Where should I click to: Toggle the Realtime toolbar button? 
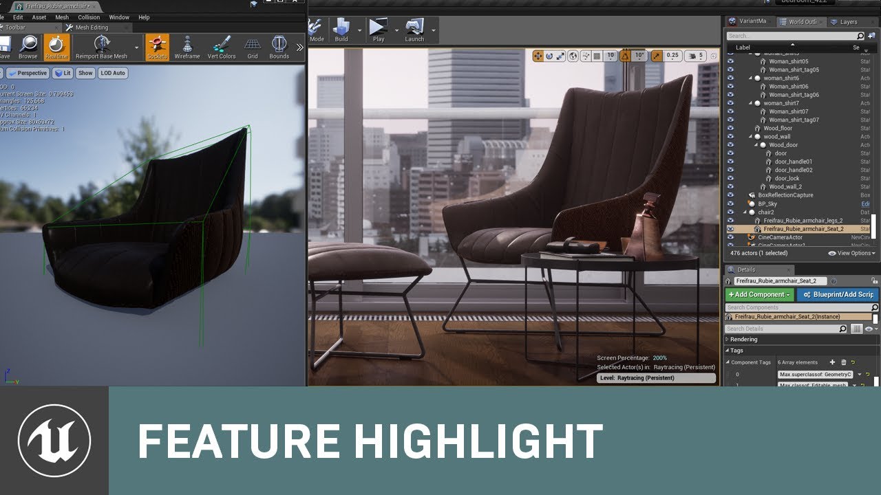pyautogui.click(x=56, y=47)
